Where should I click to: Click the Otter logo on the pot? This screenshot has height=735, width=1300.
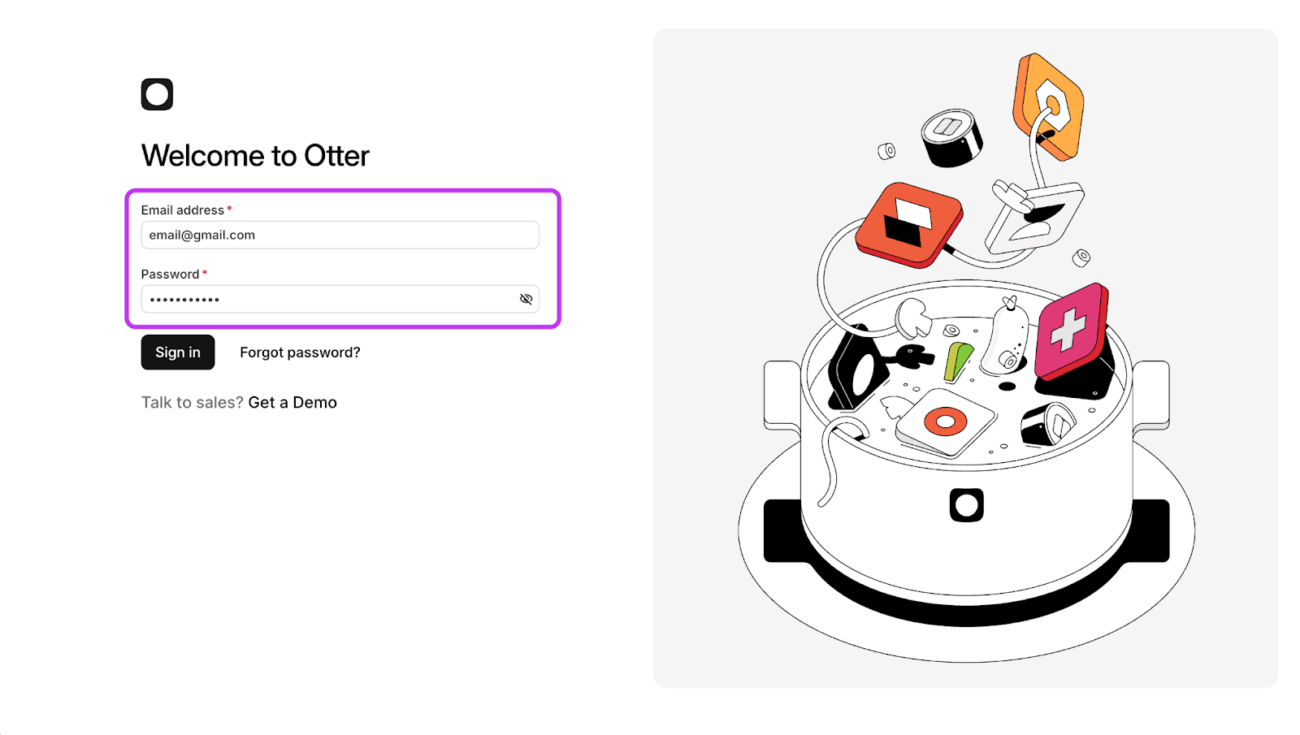click(x=966, y=505)
